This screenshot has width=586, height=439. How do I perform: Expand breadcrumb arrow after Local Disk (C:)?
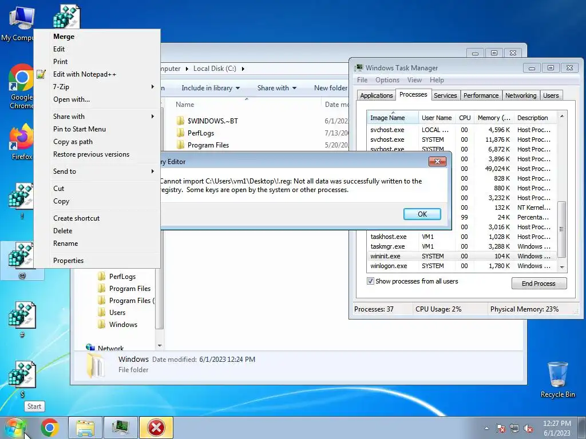point(243,69)
